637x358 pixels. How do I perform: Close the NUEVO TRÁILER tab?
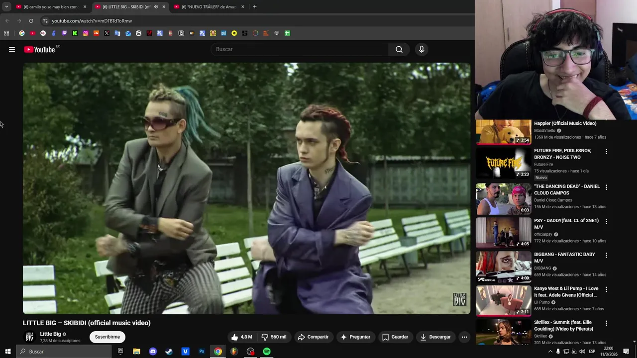pyautogui.click(x=243, y=7)
